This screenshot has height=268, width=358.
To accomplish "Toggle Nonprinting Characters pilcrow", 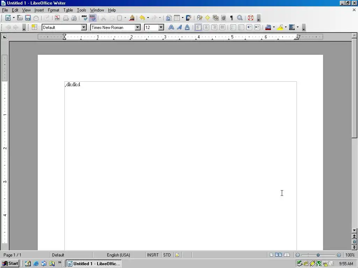I will (x=231, y=18).
